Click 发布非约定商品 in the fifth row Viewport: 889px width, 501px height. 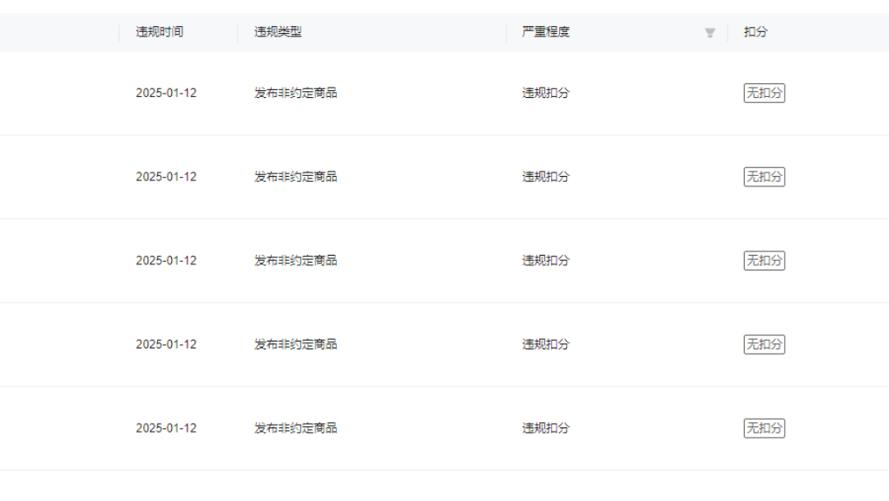295,428
